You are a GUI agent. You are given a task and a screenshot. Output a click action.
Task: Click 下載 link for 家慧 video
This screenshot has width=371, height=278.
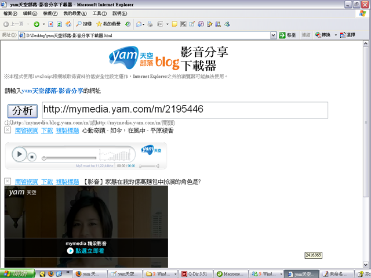tap(47, 182)
